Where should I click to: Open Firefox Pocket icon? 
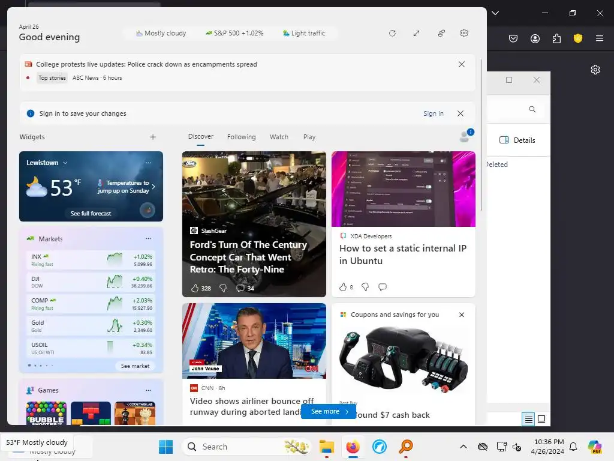click(513, 38)
